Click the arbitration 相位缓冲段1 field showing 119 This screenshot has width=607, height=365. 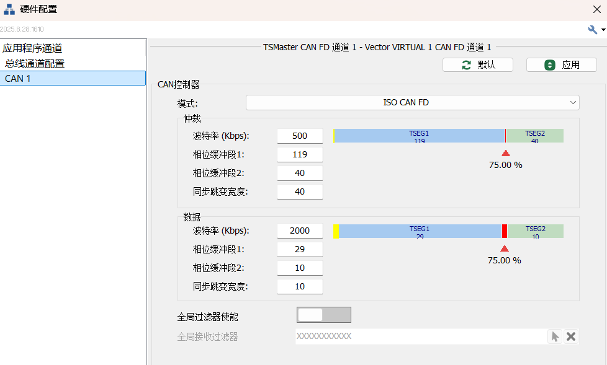tap(300, 154)
